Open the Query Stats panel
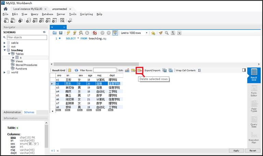The height and width of the screenshot is (156, 263). tap(254, 122)
